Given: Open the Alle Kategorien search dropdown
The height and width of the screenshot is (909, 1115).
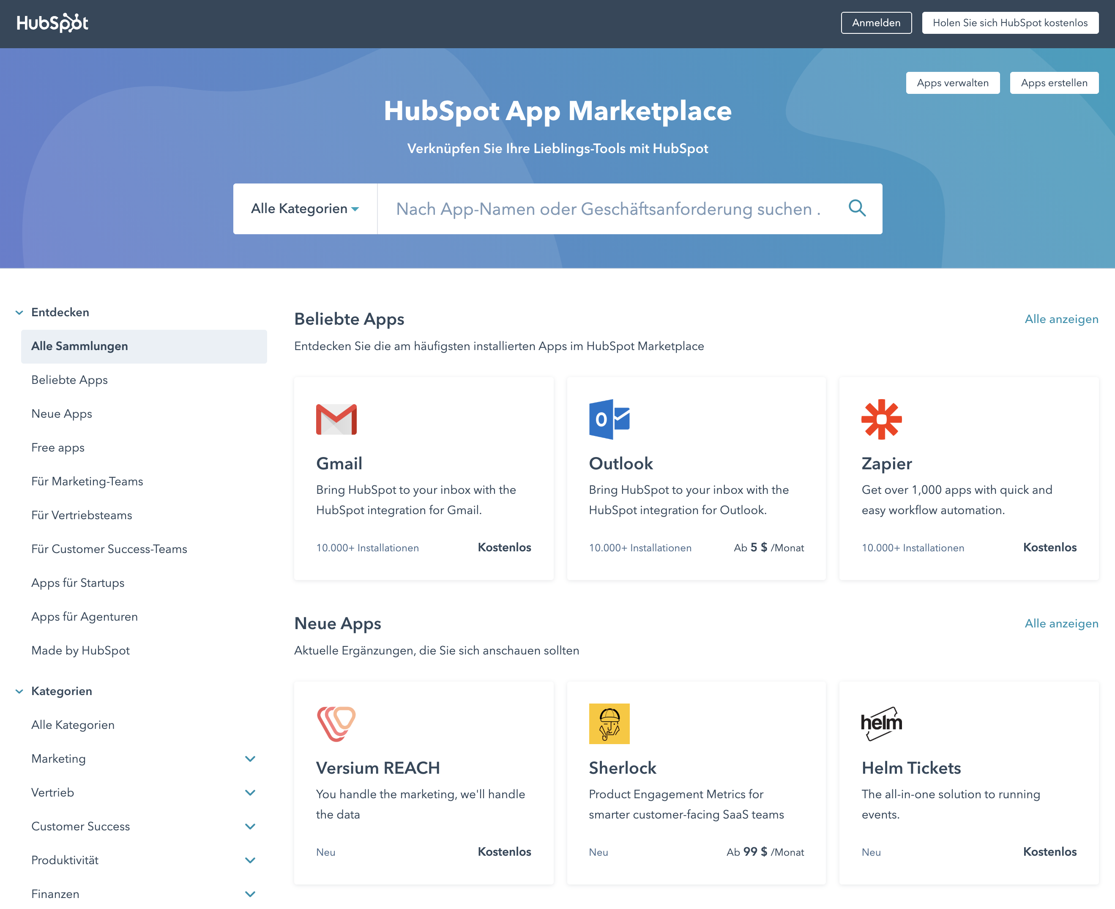Looking at the screenshot, I should (x=305, y=209).
